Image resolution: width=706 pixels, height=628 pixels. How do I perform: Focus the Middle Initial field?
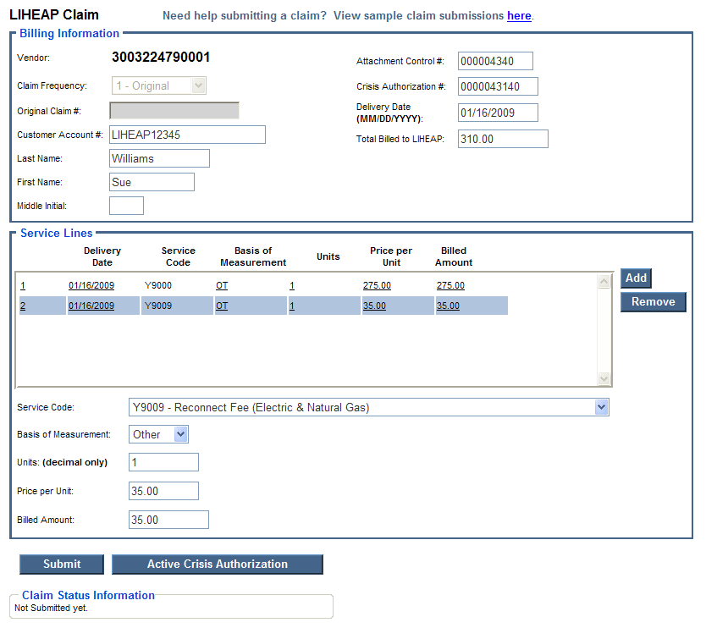point(126,206)
